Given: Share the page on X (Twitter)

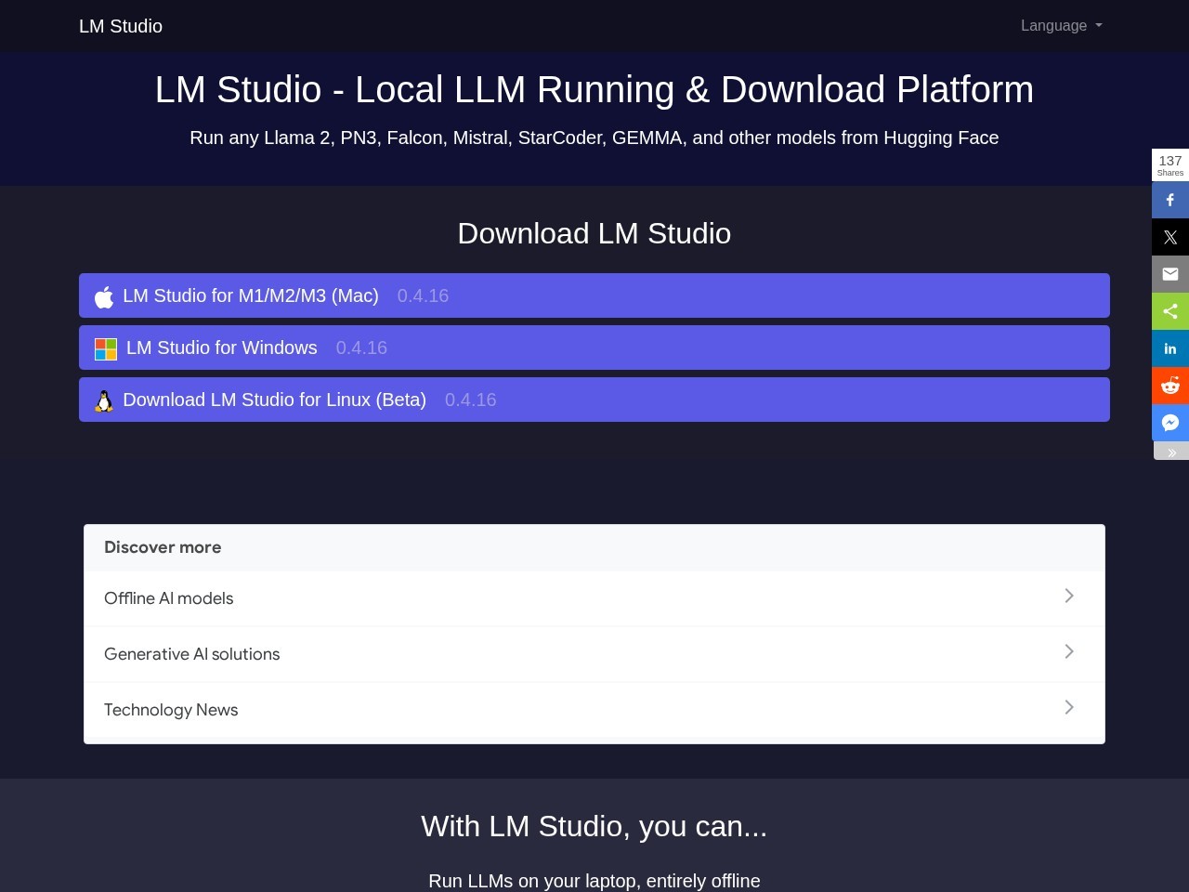Looking at the screenshot, I should (x=1170, y=237).
